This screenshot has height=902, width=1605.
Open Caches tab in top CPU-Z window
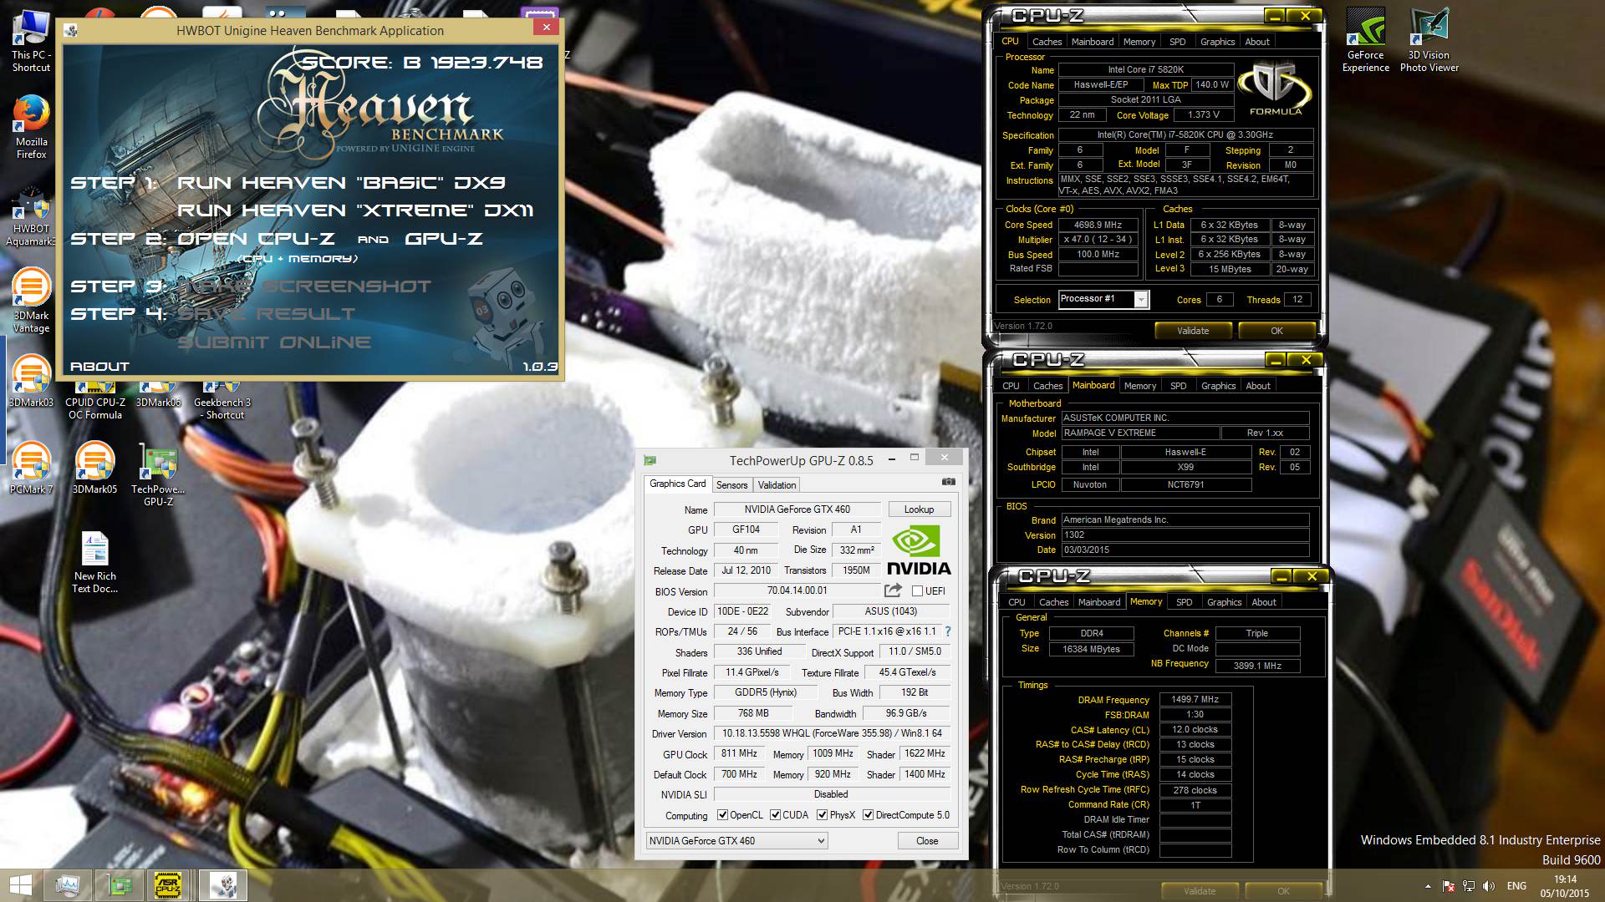(1047, 42)
